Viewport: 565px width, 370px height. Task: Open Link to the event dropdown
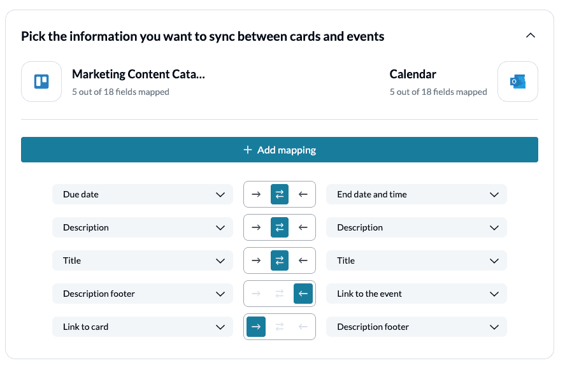point(417,294)
